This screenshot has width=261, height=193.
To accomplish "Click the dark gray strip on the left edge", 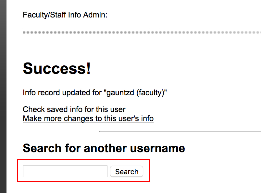I will pos(3,96).
